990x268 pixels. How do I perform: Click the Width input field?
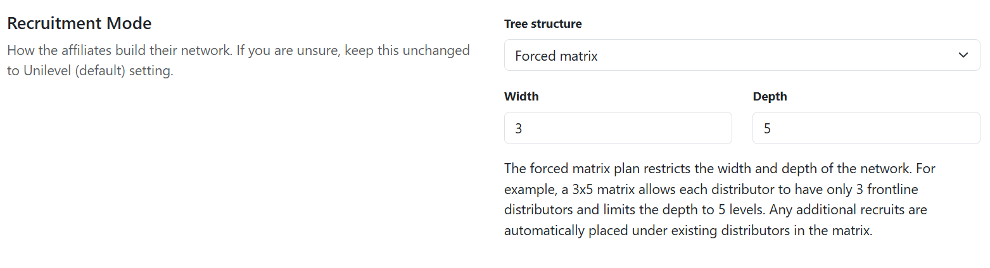pos(618,128)
